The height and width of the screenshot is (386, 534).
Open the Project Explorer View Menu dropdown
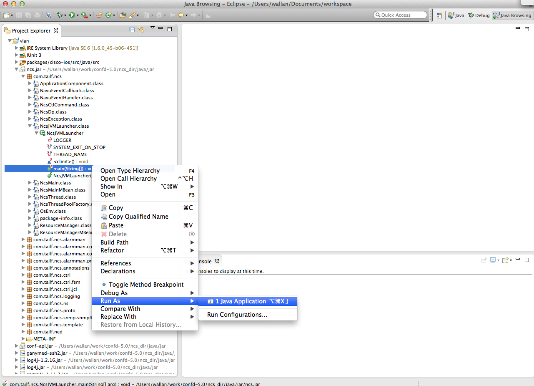point(153,28)
